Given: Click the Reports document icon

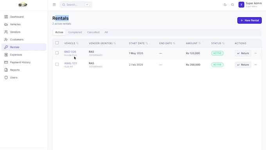Looking at the screenshot, I should tap(6, 70).
